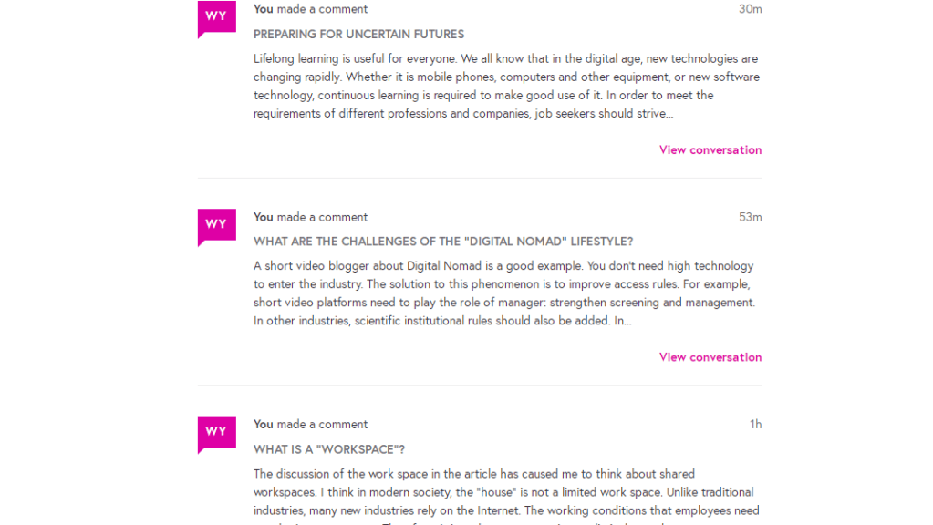Click "made a comment" above the Workspace title

[322, 424]
